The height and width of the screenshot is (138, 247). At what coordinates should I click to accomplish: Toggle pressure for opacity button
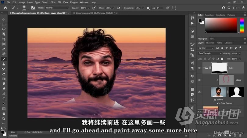point(94,8)
